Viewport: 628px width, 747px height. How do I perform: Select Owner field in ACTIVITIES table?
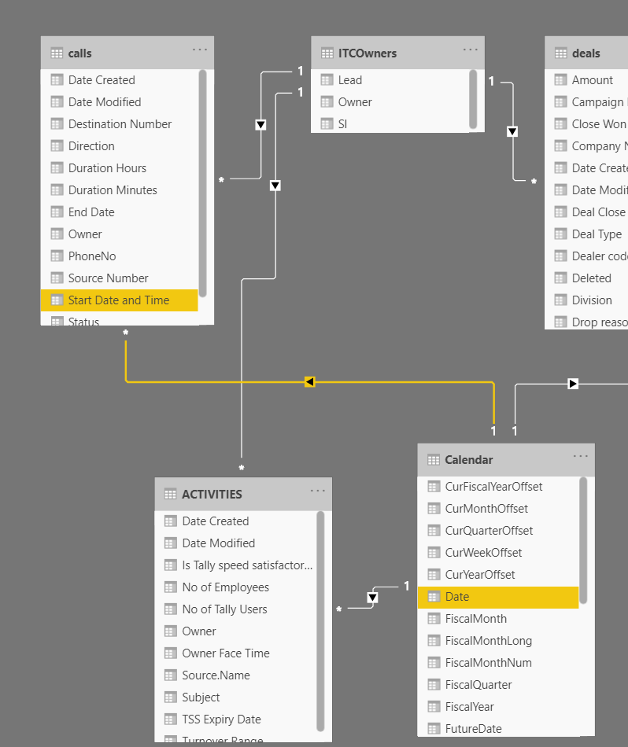(x=235, y=631)
